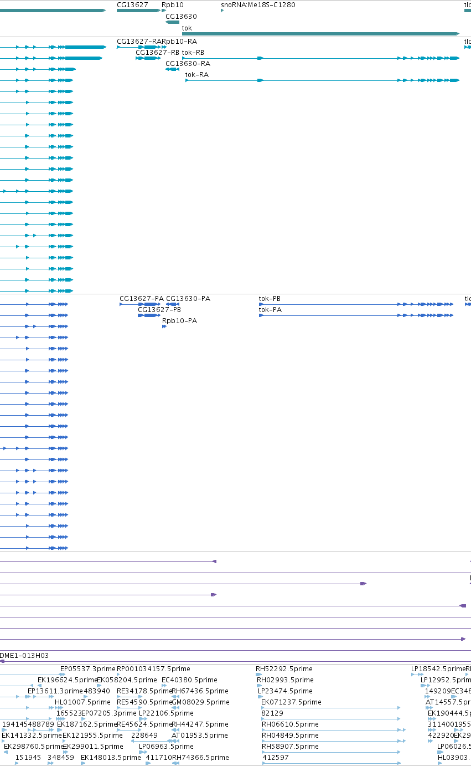Select EST label EK141332.5prime

pyautogui.click(x=32, y=735)
